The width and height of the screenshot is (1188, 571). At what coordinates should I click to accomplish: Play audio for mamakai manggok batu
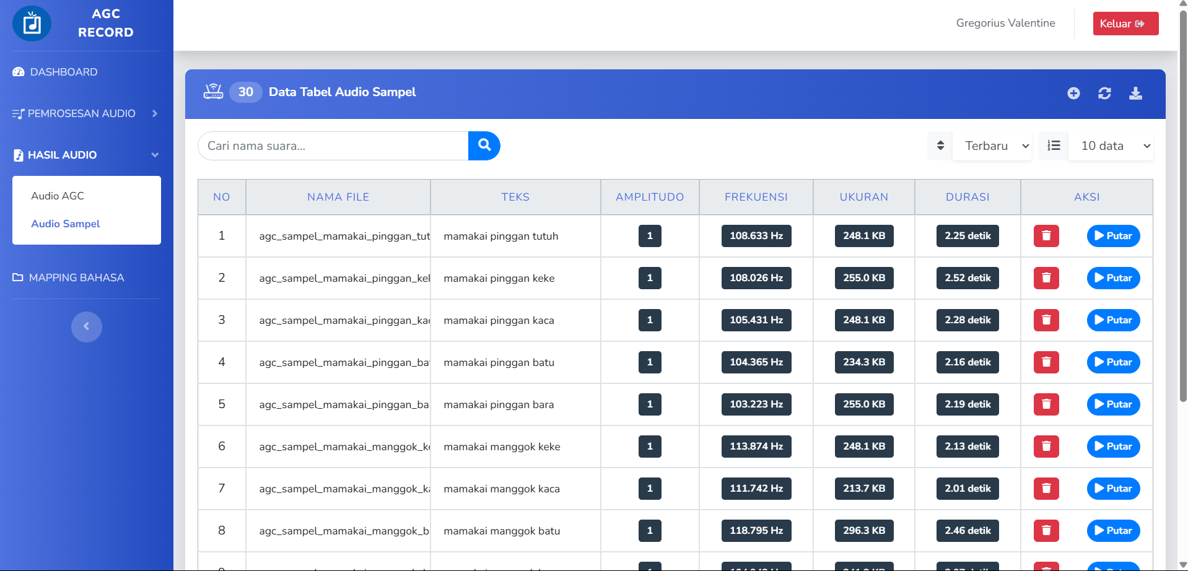1113,531
